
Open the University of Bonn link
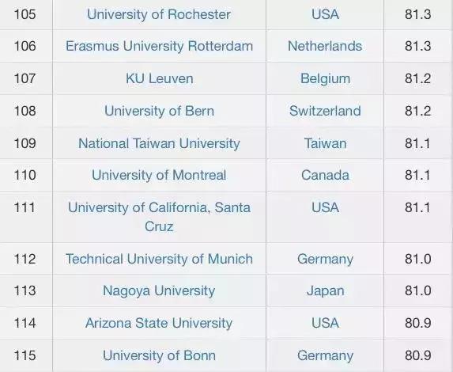pos(159,355)
